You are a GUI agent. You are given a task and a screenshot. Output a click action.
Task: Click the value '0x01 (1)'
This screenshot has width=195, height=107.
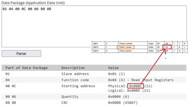tap(116, 74)
